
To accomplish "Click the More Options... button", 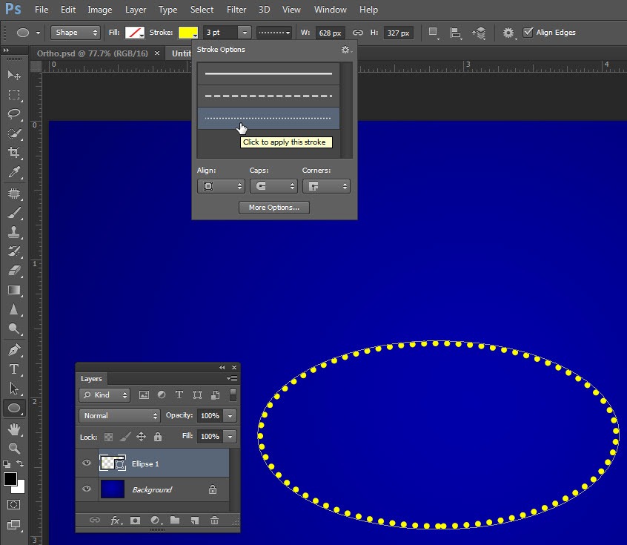I will (273, 208).
